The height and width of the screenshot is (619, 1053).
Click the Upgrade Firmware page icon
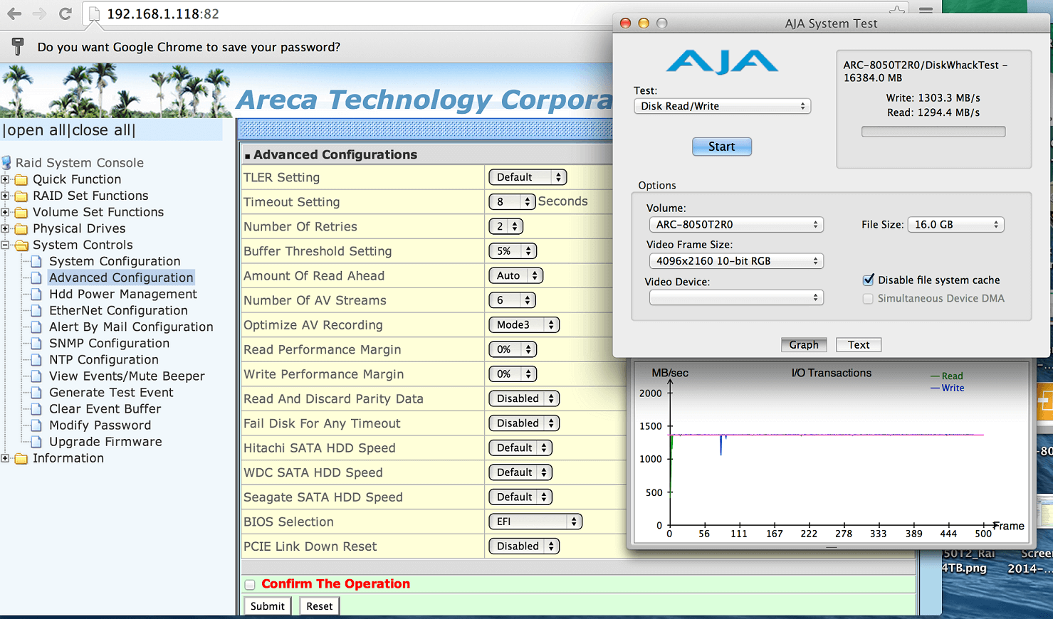coord(36,441)
